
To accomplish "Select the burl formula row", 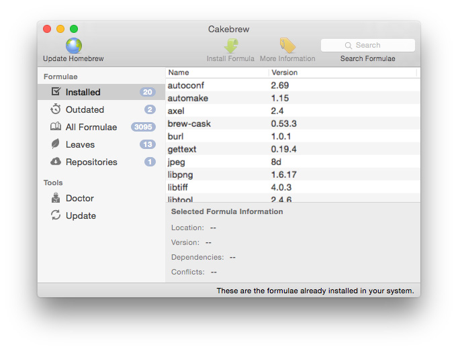I will pyautogui.click(x=293, y=136).
